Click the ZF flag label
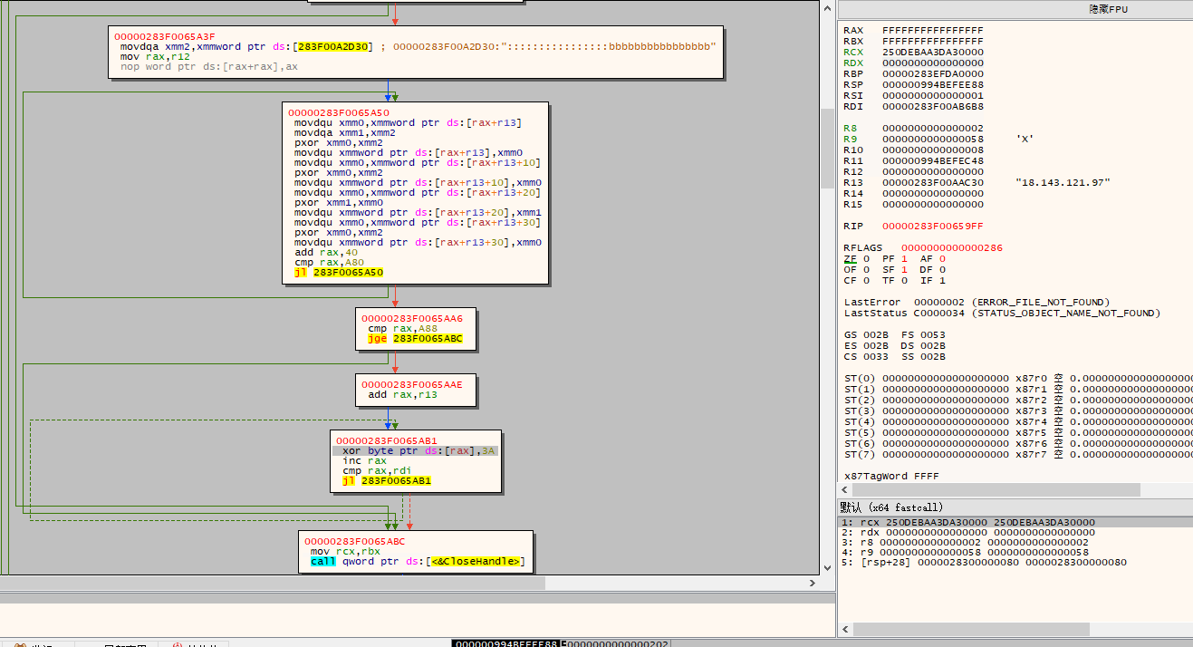Viewport: 1193px width, 647px height. coord(850,258)
